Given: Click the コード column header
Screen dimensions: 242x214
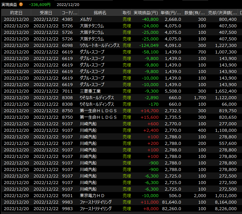Looking at the screenshot, I should coord(69,12).
